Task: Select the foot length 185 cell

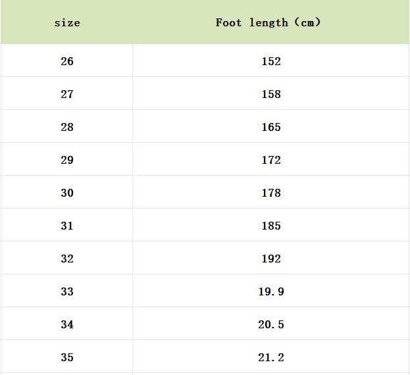Action: 270,226
